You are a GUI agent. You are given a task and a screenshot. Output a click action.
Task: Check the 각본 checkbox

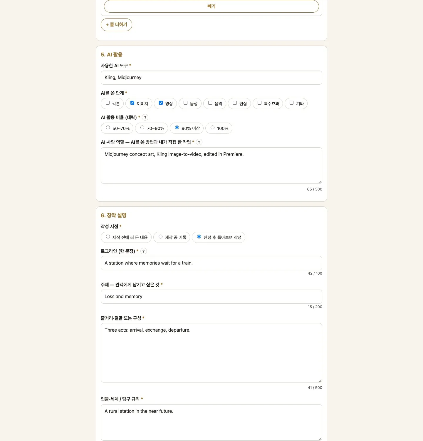108,103
